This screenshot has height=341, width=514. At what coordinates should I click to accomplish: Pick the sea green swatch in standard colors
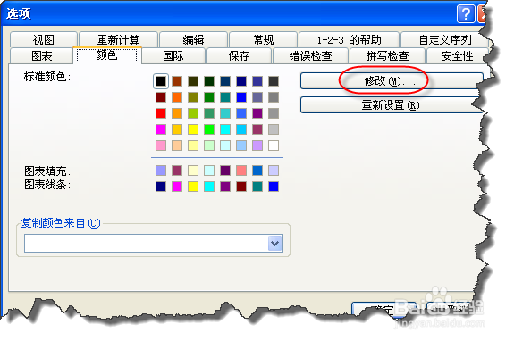click(x=209, y=113)
